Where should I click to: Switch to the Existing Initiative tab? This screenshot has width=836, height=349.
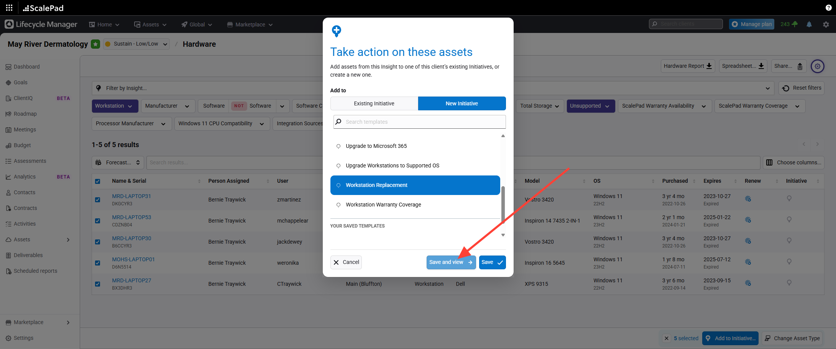[x=374, y=103]
